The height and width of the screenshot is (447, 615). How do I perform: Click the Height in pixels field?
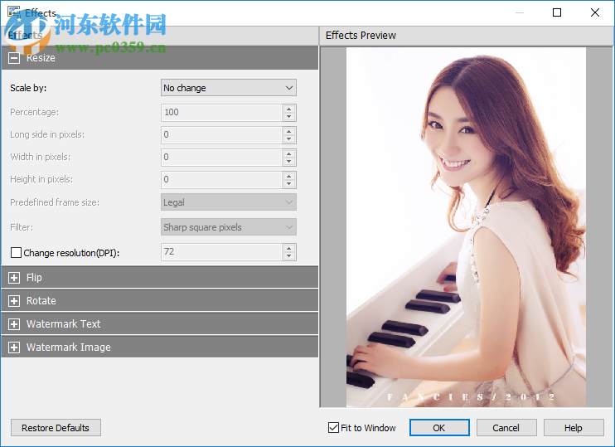[221, 179]
